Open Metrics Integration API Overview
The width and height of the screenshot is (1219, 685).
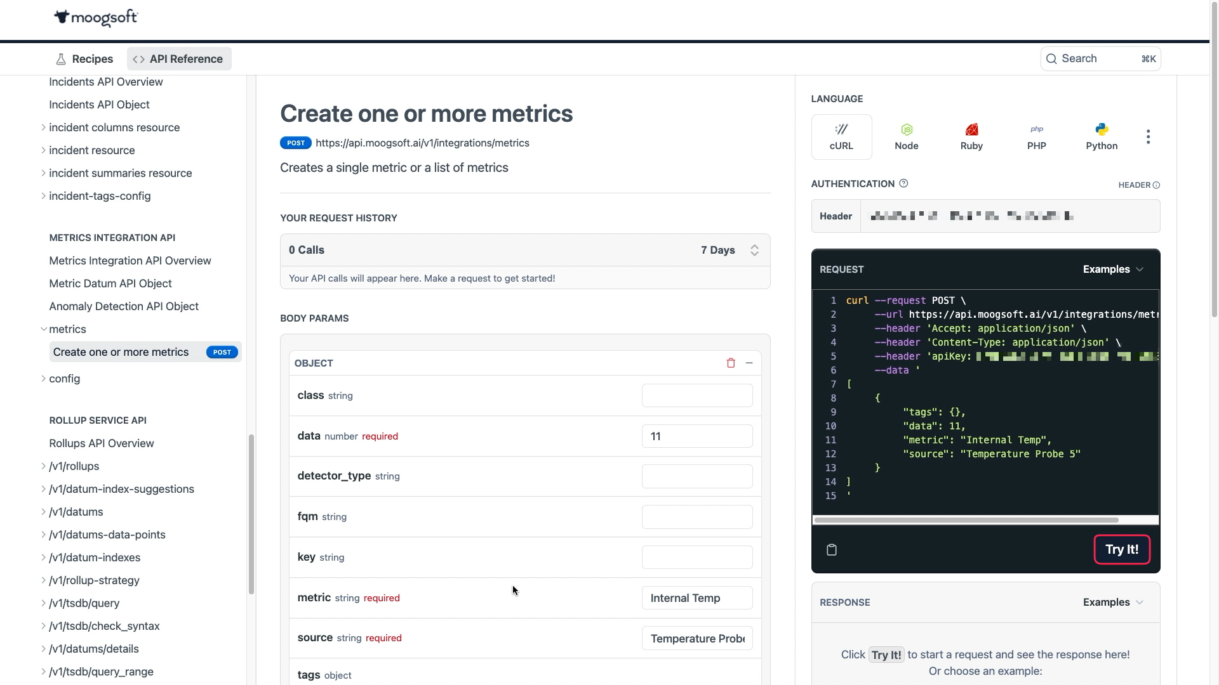130,261
